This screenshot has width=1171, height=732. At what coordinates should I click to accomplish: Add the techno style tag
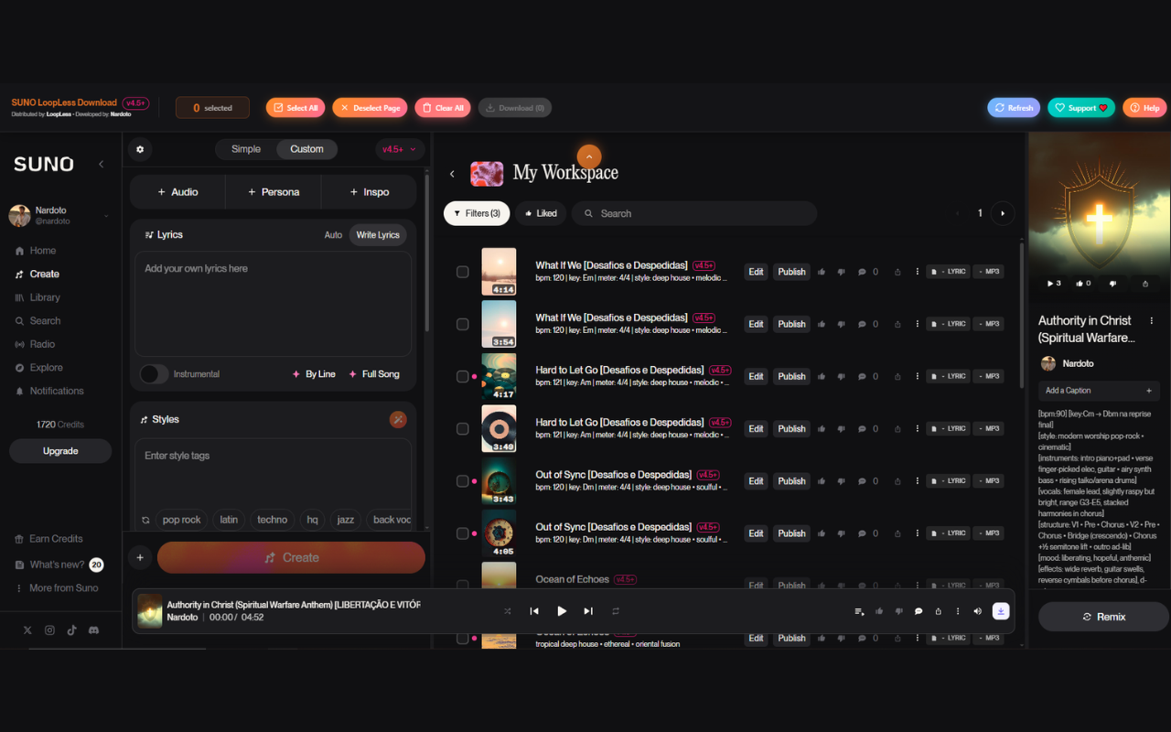coord(272,520)
